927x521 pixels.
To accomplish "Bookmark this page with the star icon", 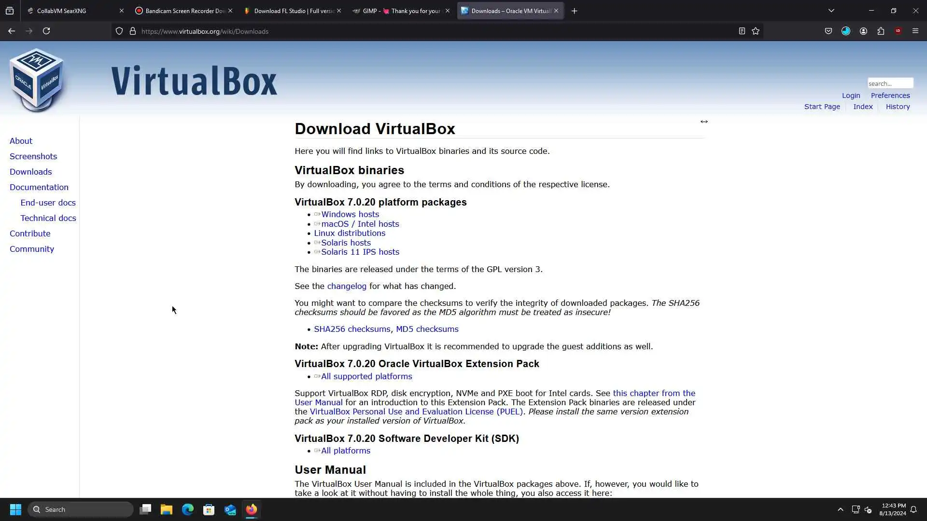I will tap(756, 31).
